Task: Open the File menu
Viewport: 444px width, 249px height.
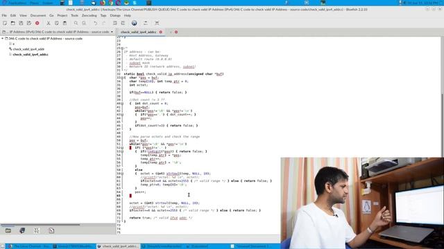Action: 4,15
